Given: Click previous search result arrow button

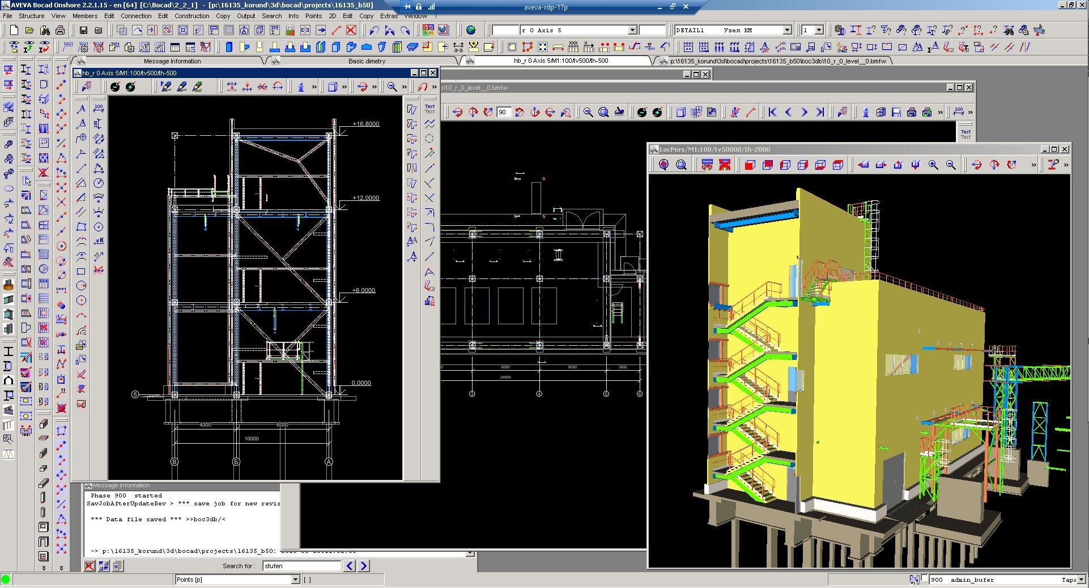Looking at the screenshot, I should pos(350,565).
